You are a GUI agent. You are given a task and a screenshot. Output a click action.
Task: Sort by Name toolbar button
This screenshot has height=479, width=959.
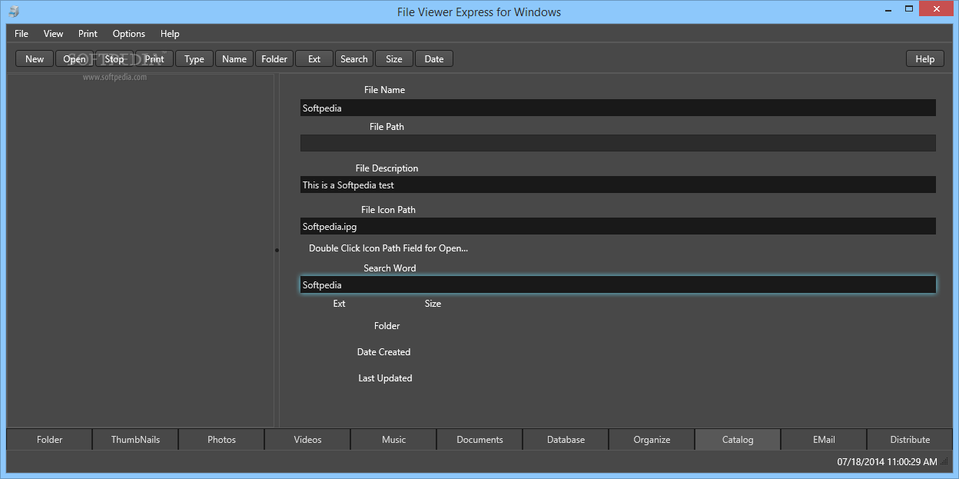[x=234, y=59]
